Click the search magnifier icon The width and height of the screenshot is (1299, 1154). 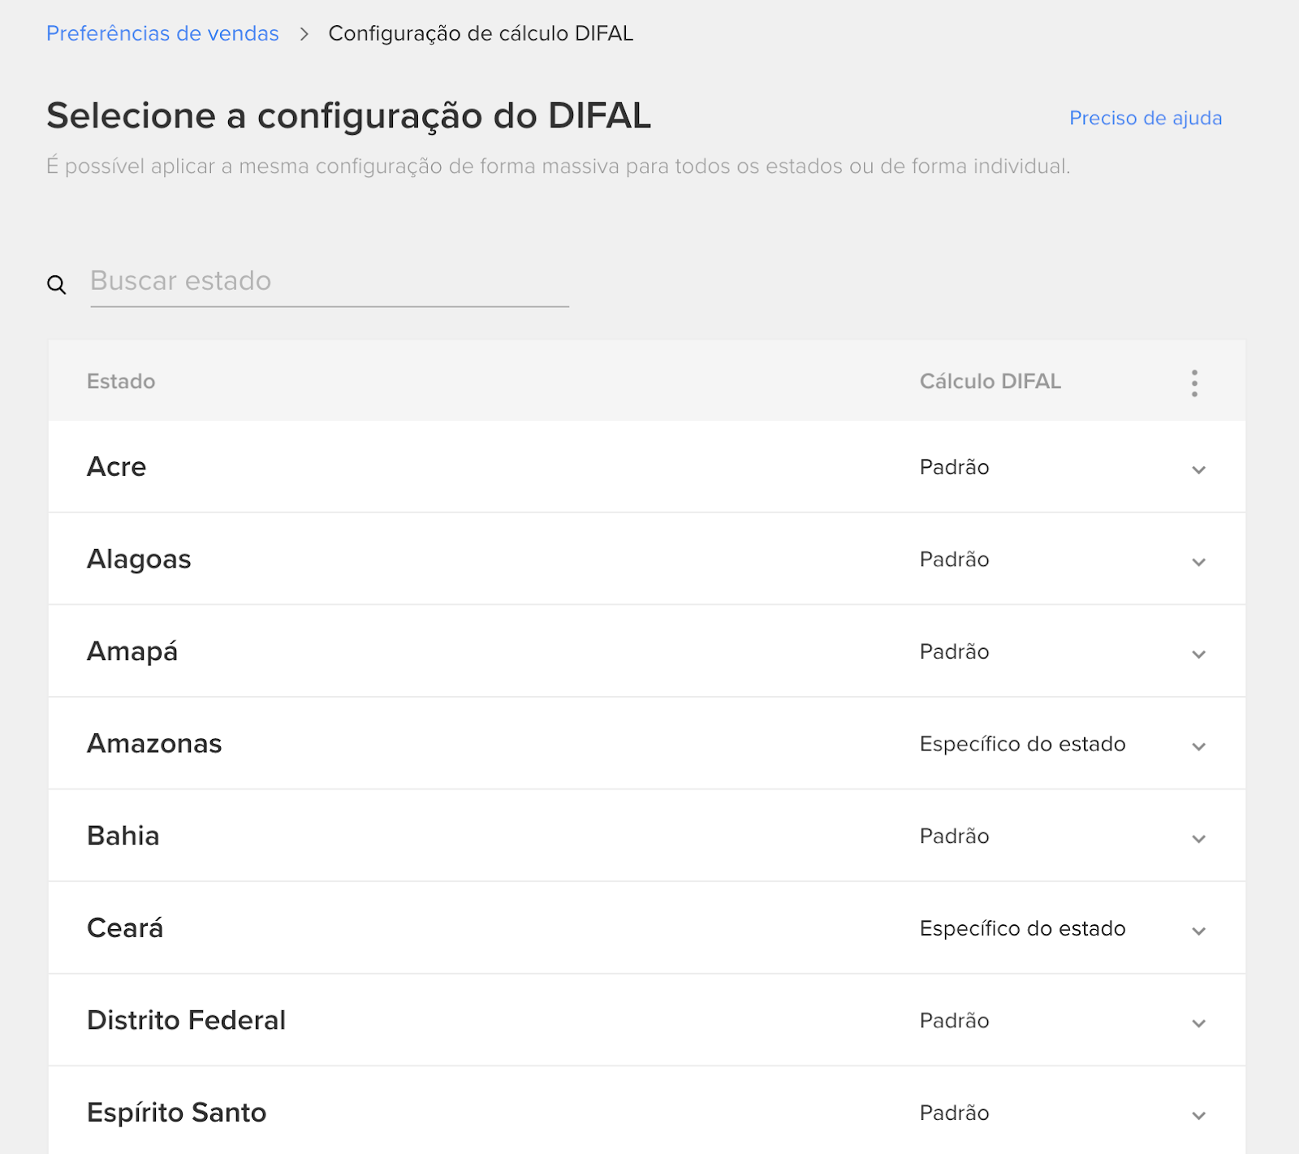[56, 285]
